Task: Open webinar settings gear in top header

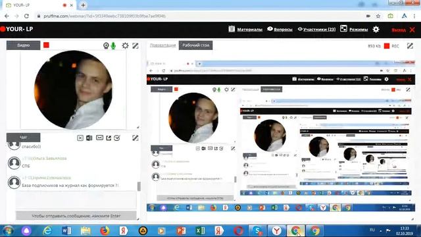Action: point(376,29)
